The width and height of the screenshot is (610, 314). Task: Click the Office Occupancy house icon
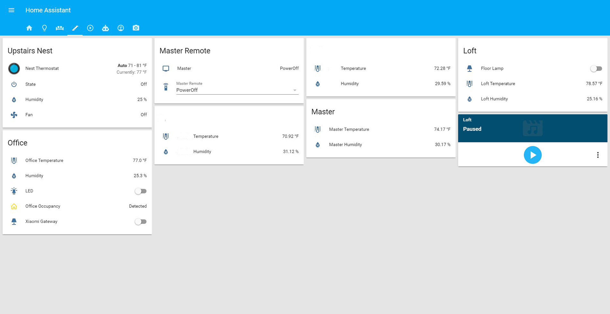click(14, 206)
